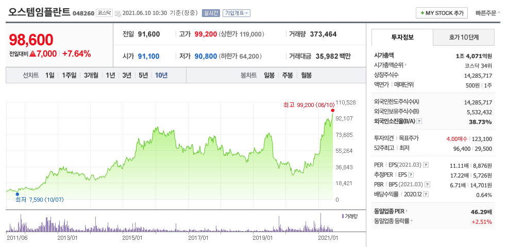Click the 동일업종 등락률 value +2.51%

482,221
